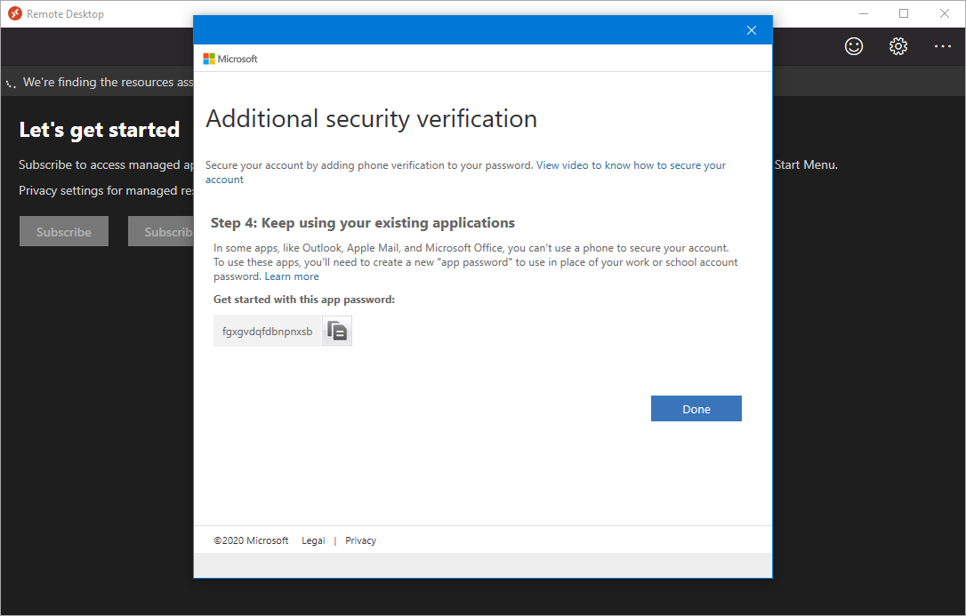Click the Done button
Screen dimensions: 966x616
[x=696, y=409]
